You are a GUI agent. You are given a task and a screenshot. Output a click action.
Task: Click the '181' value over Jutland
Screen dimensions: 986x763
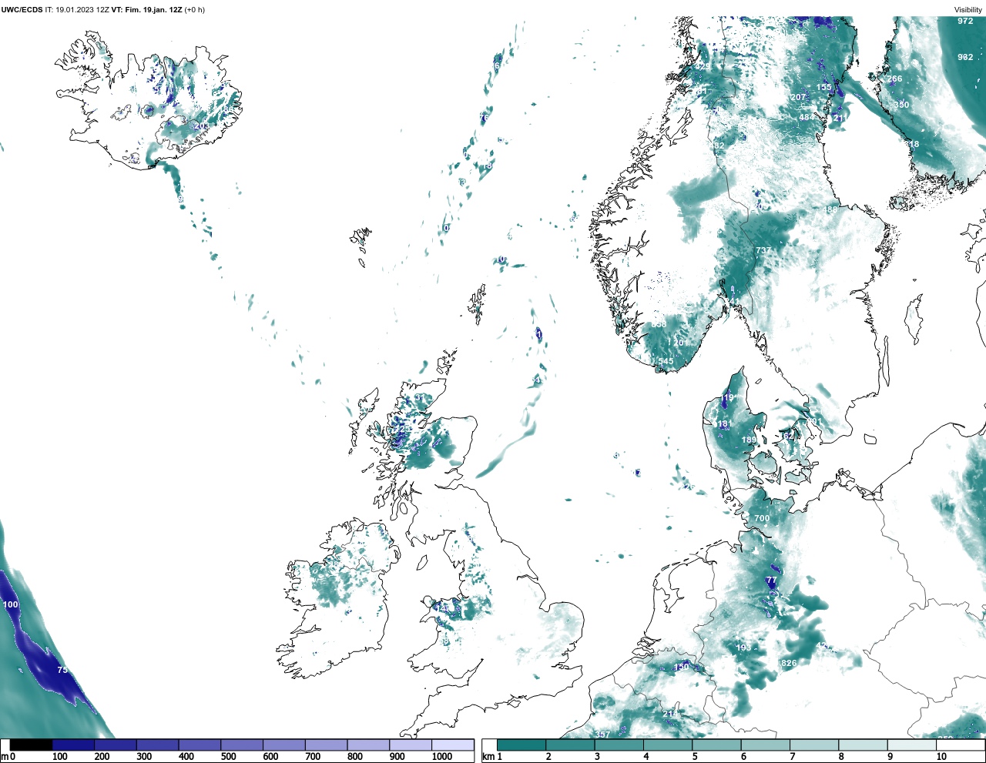pyautogui.click(x=725, y=424)
